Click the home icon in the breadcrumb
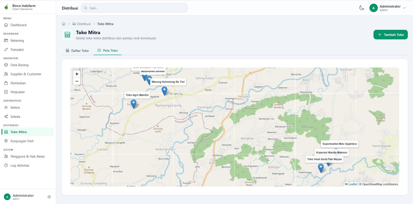Image resolution: width=413 pixels, height=204 pixels. [63, 24]
